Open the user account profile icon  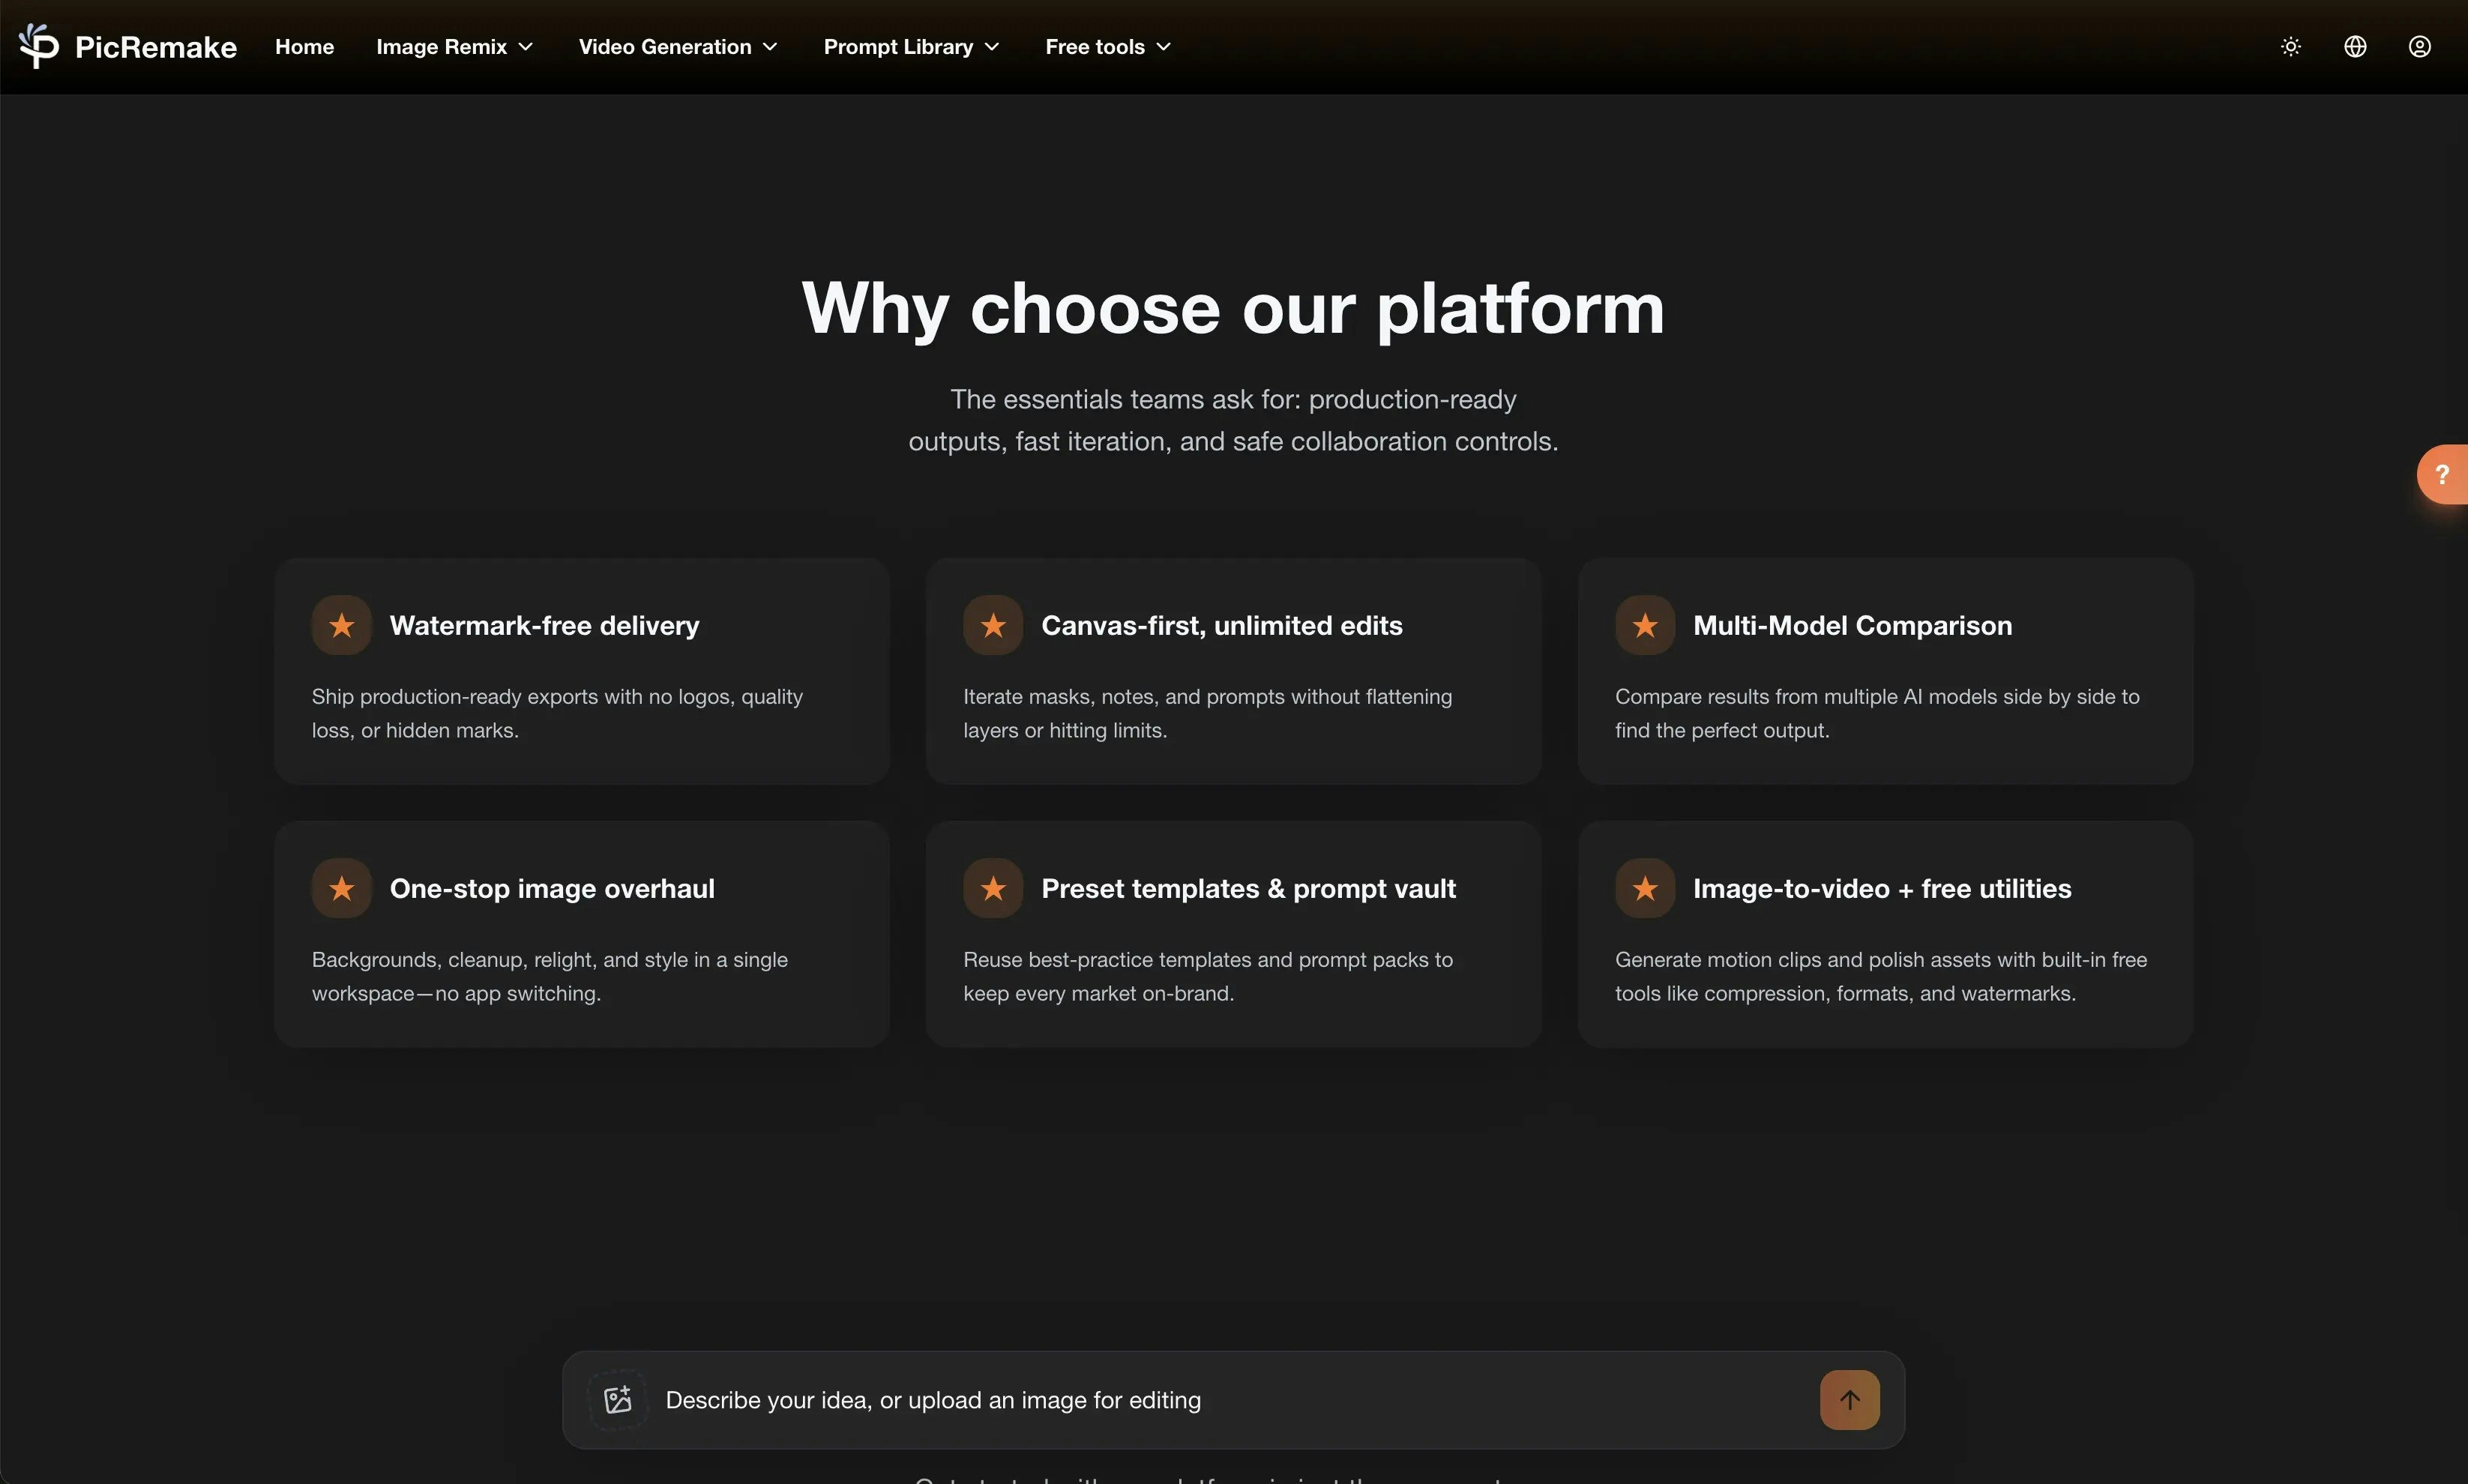(2419, 47)
